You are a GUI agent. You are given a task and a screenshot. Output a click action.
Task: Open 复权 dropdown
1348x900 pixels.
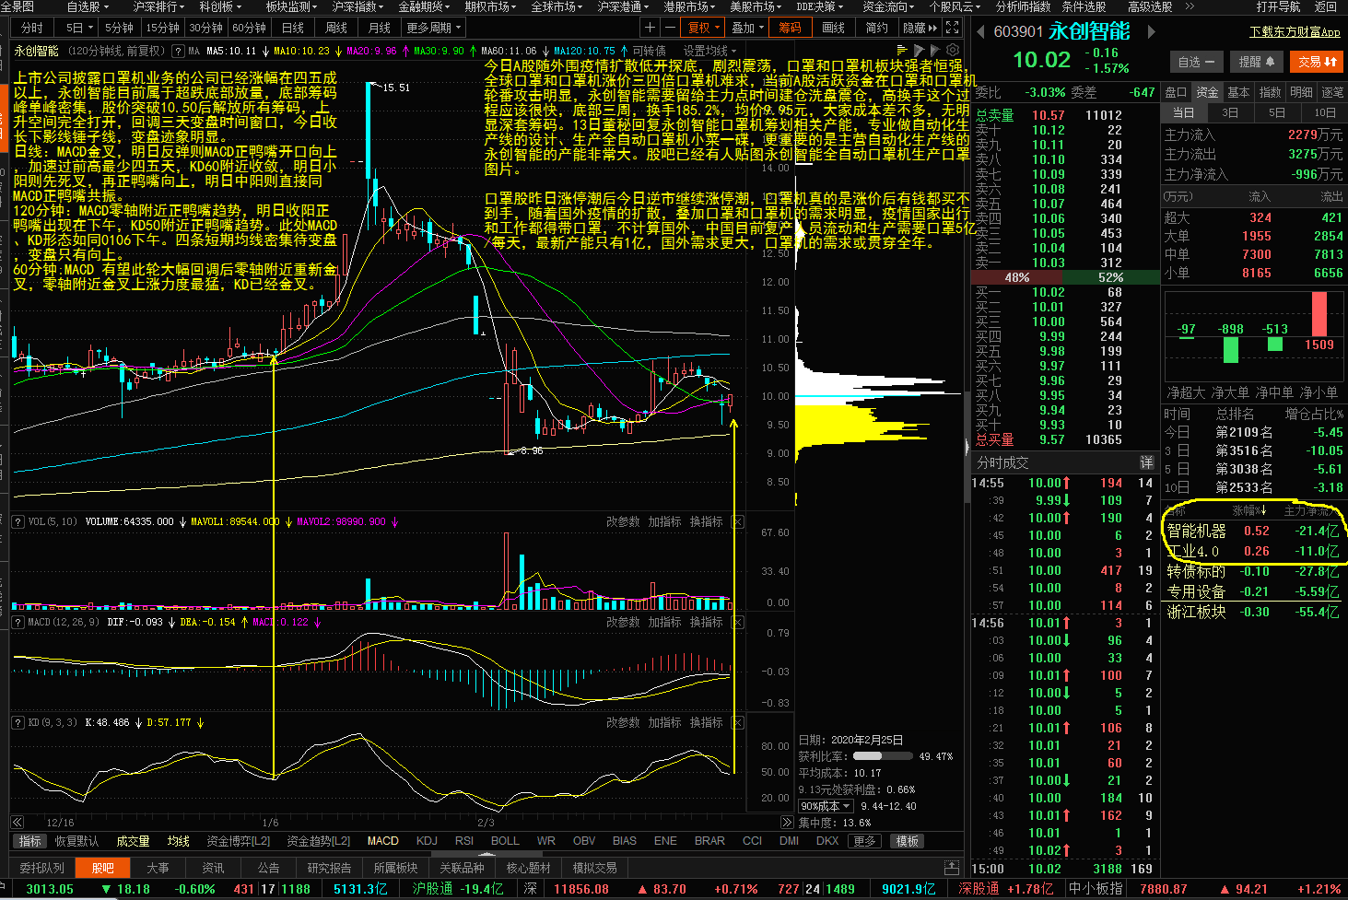click(705, 28)
